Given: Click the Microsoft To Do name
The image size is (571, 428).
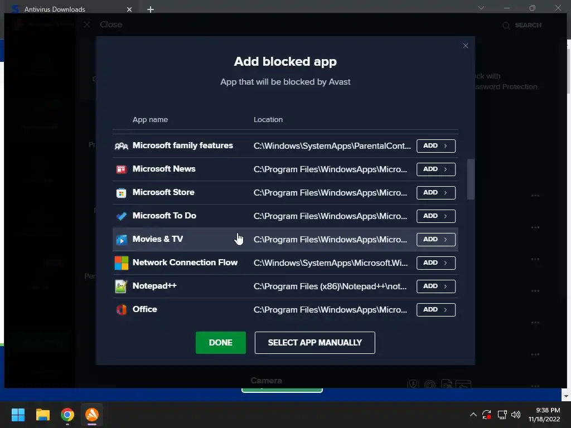Looking at the screenshot, I should (164, 216).
